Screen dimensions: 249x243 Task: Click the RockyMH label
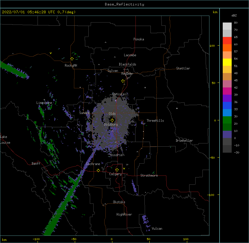71,66
